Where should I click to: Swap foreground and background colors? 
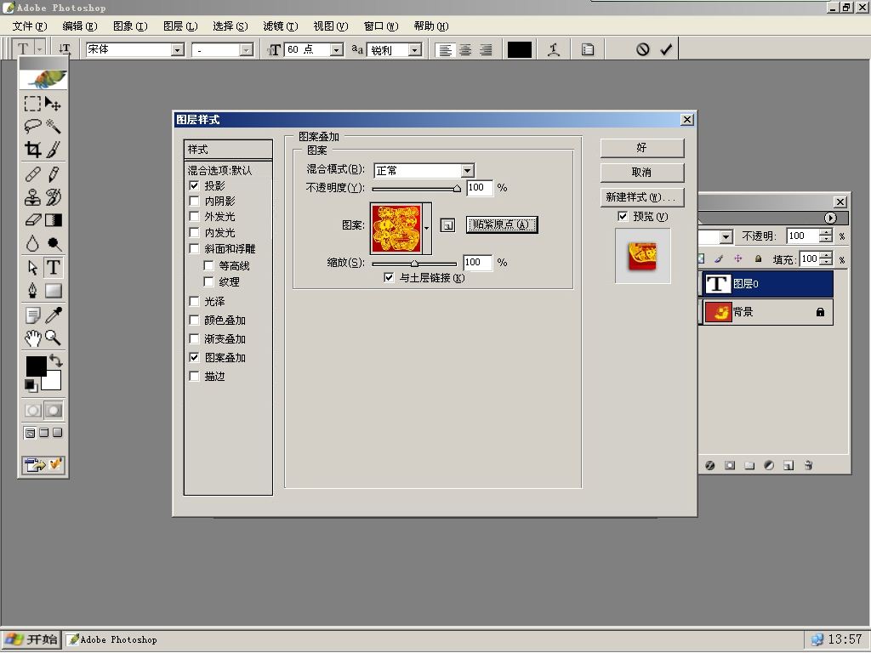(x=56, y=361)
